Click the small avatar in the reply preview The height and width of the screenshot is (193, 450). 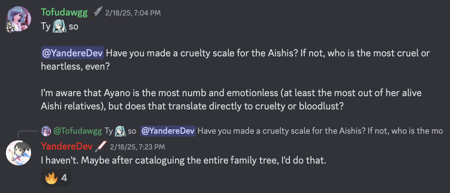(46, 131)
